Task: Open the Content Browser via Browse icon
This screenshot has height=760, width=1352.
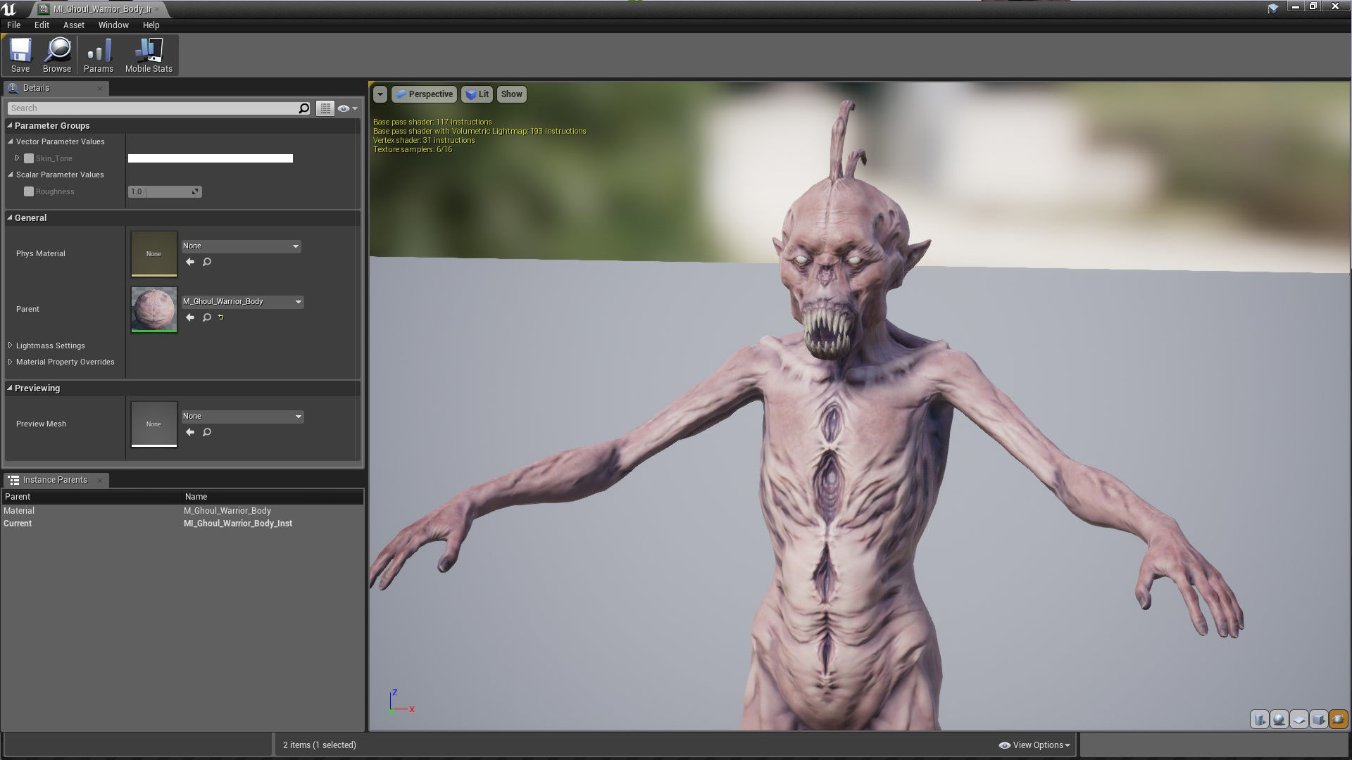Action: tap(57, 53)
